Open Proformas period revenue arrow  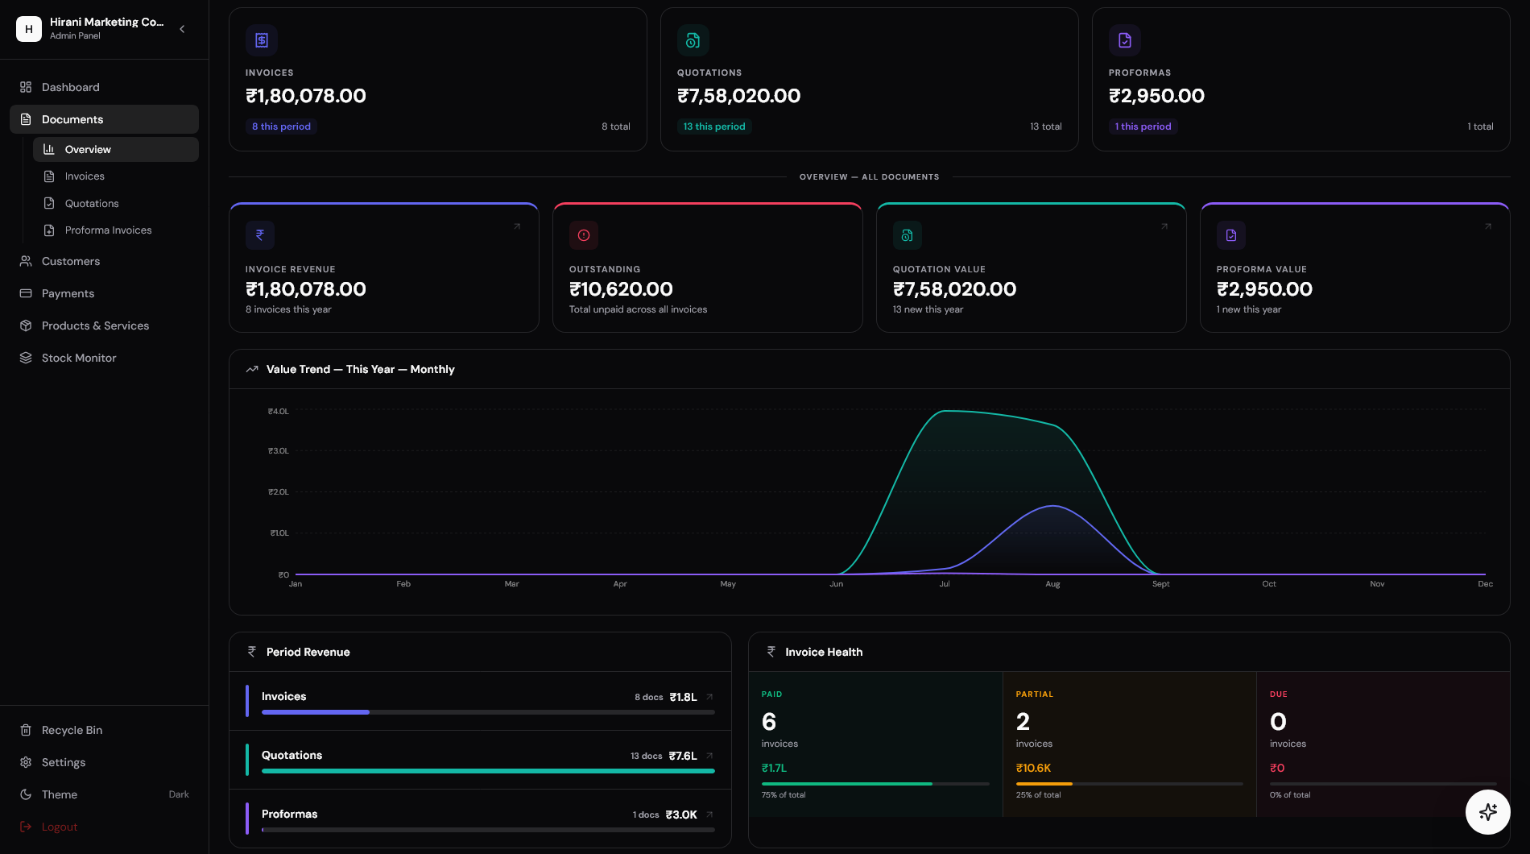point(709,815)
